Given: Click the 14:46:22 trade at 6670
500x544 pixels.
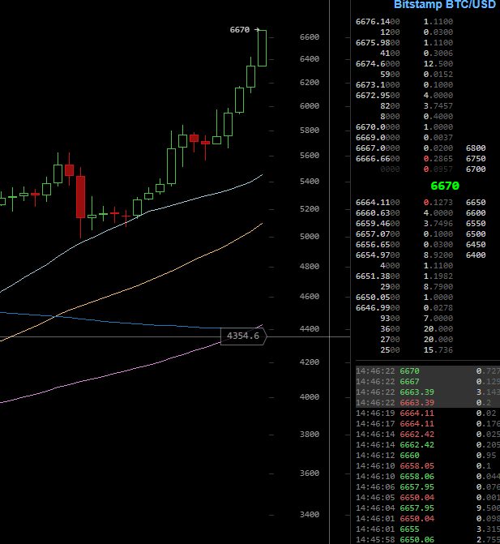Looking at the screenshot, I should pyautogui.click(x=428, y=371).
